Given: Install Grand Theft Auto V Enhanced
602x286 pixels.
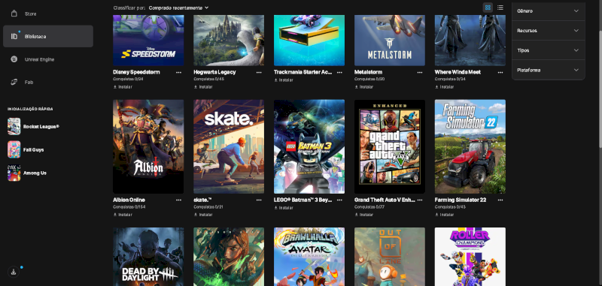Looking at the screenshot, I should coord(364,215).
